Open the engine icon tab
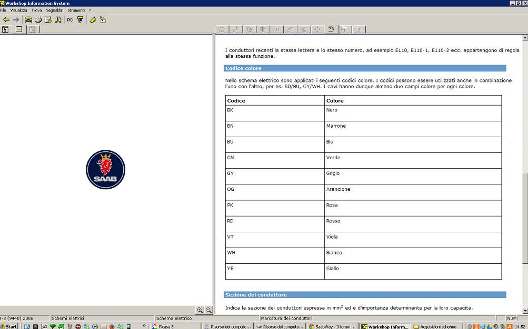This screenshot has width=528, height=329. coord(222,29)
